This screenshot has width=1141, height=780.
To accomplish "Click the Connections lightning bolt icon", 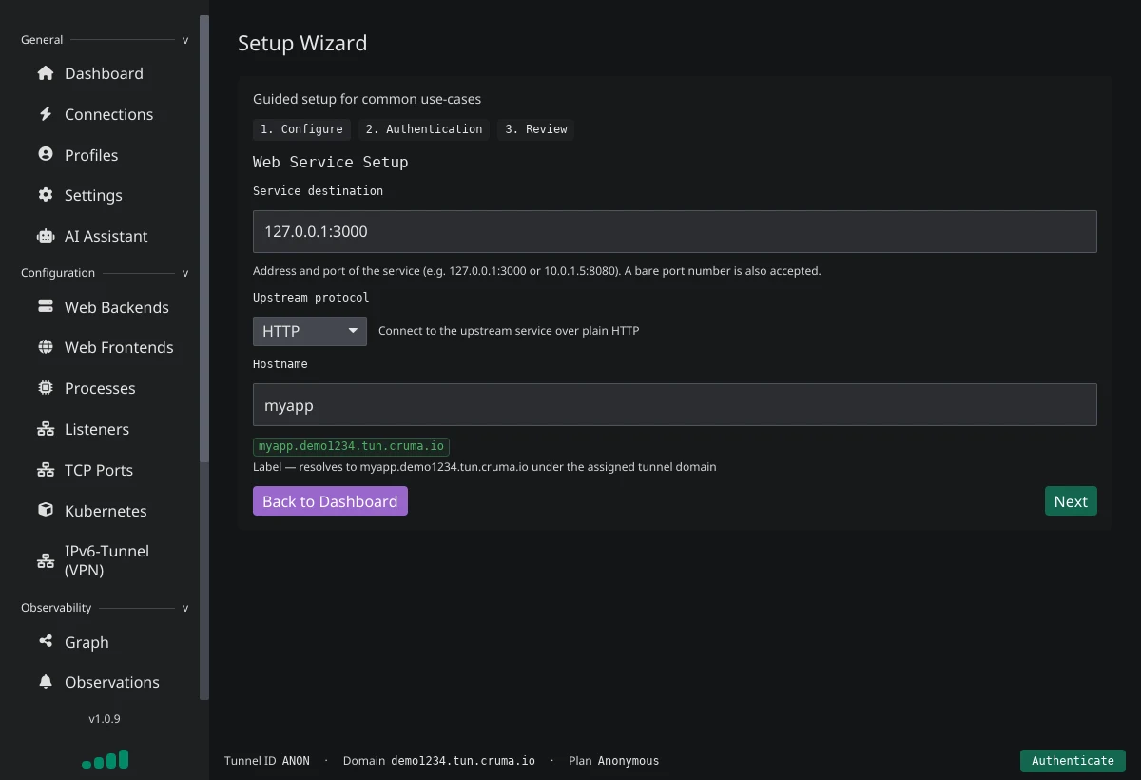I will [46, 114].
